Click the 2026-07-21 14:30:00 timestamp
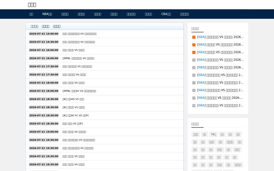 coord(44,42)
